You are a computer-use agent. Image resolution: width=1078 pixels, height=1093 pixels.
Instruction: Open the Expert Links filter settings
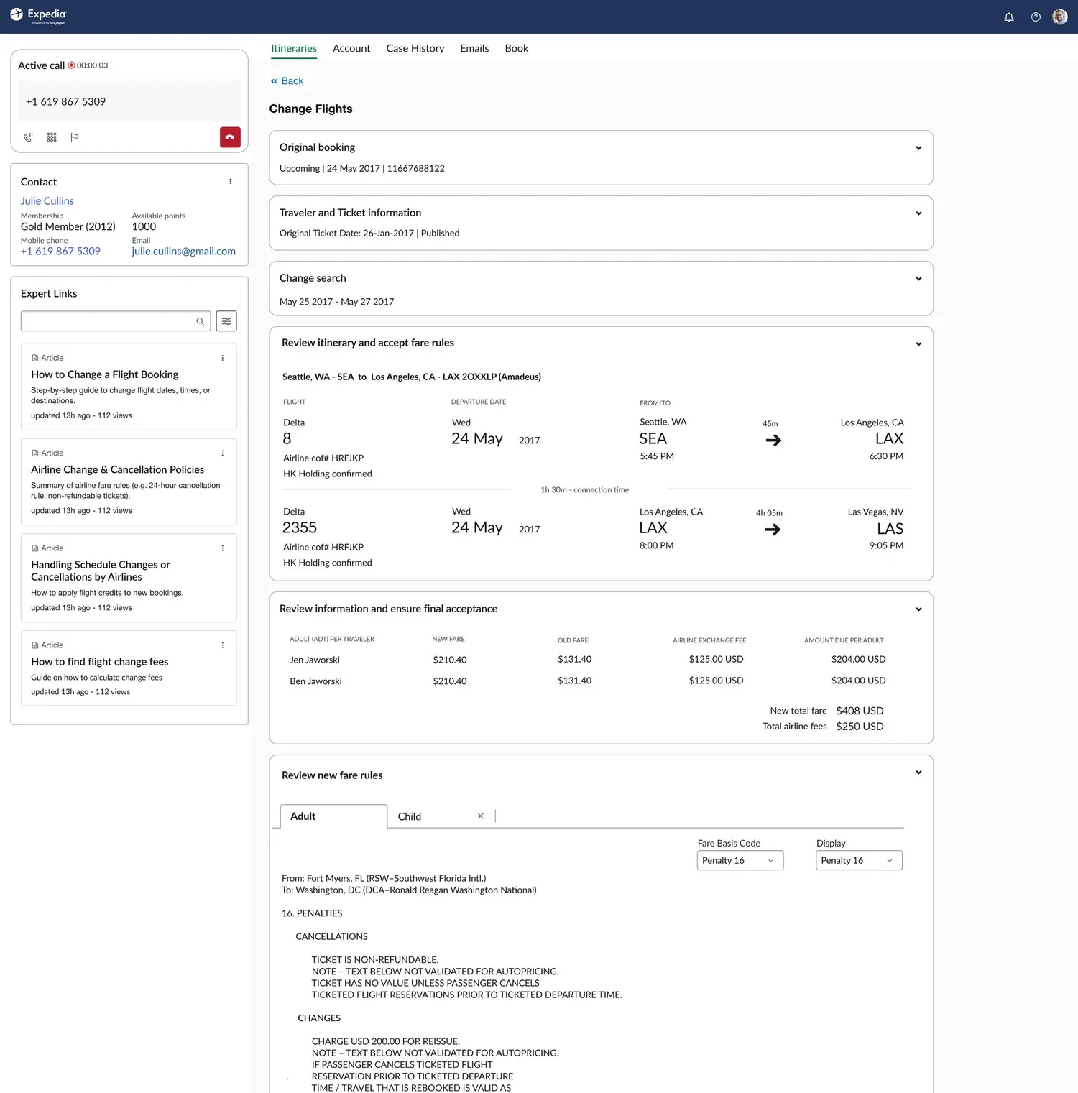[x=226, y=321]
